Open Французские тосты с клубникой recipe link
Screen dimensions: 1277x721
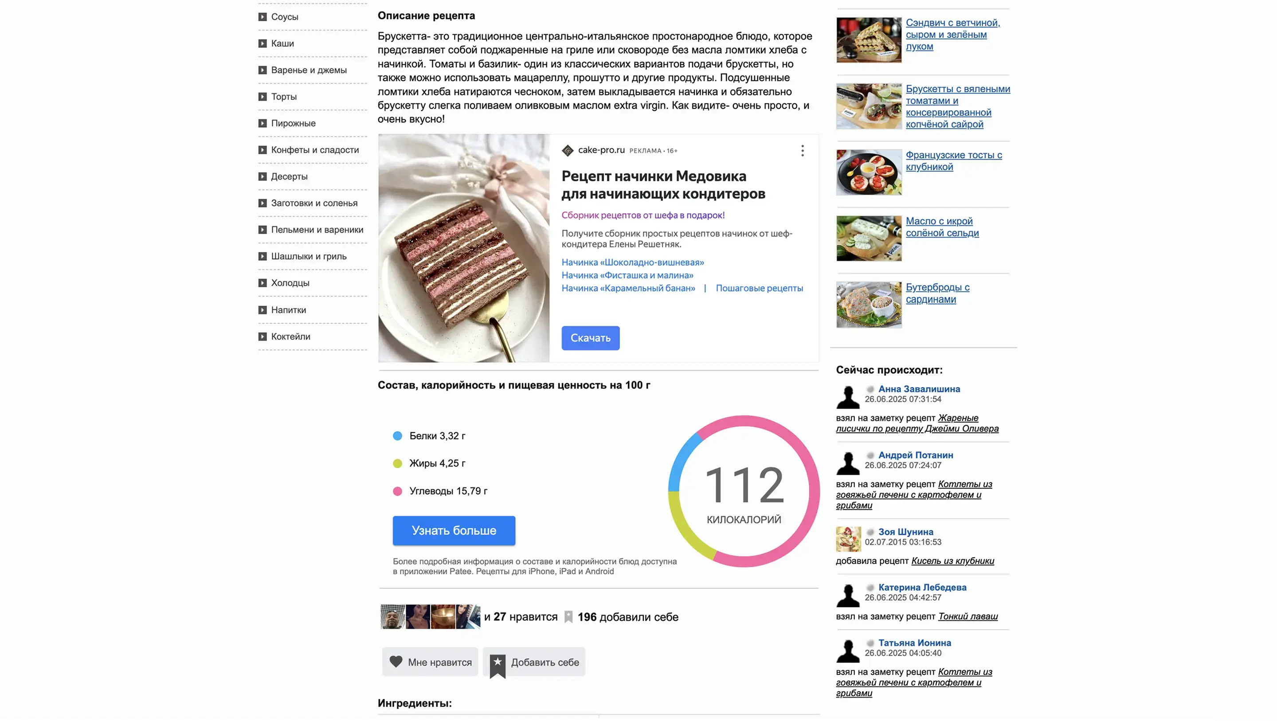click(x=953, y=161)
